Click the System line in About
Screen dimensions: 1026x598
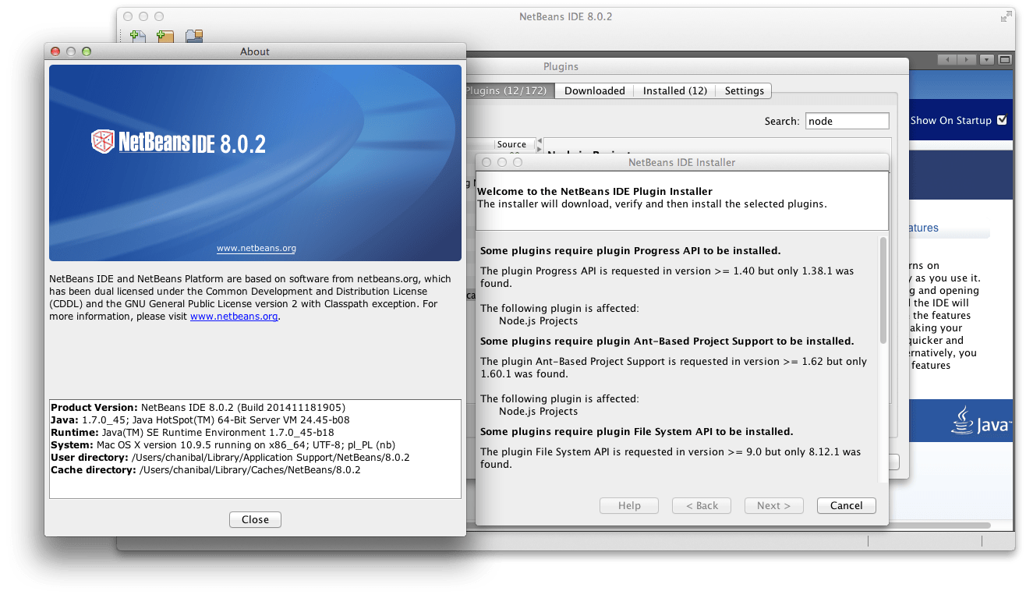pos(223,444)
